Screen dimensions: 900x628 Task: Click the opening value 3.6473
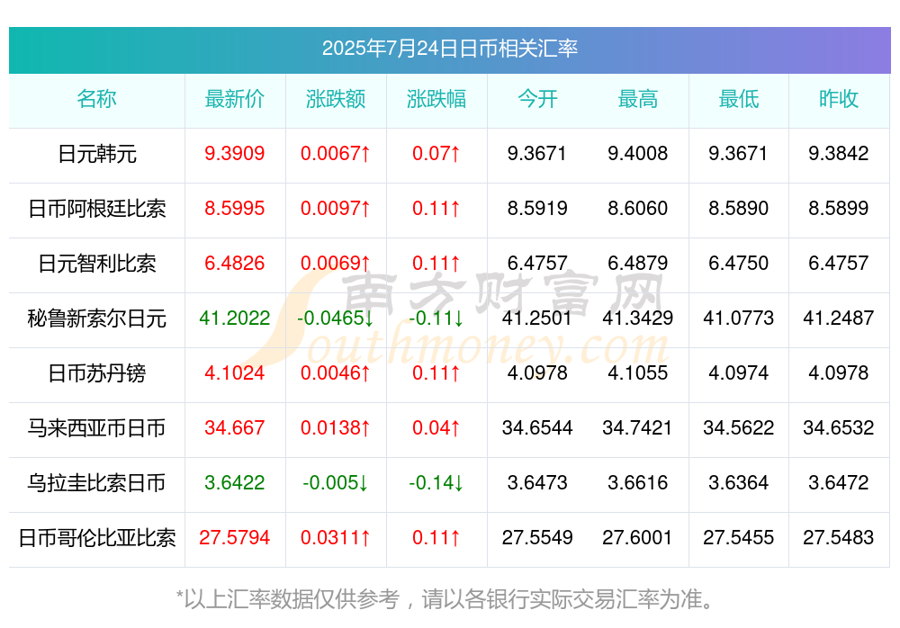tap(537, 482)
